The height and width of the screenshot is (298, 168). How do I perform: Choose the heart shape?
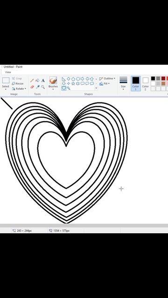click(x=64, y=88)
